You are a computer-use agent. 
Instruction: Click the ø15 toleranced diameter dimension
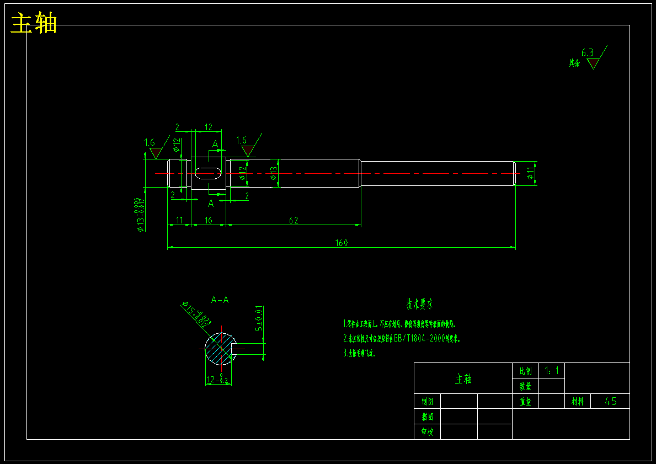pos(196,313)
